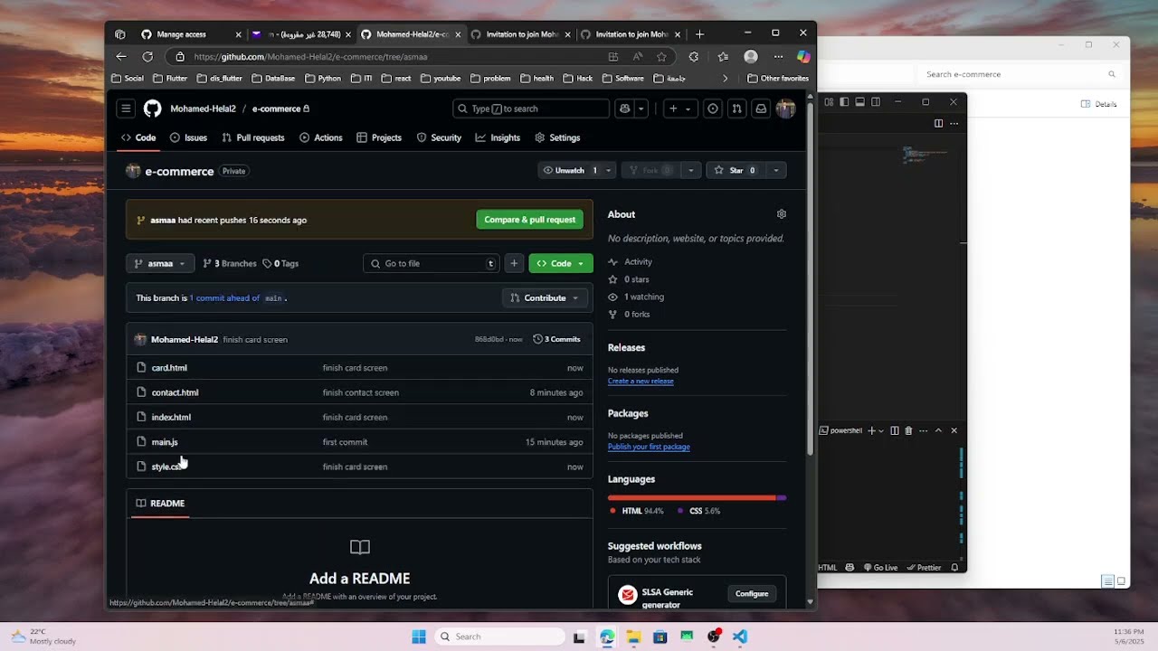Switch to the Actions tab
This screenshot has width=1158, height=651.
[x=320, y=137]
